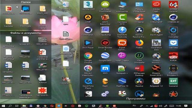The width and height of the screenshot is (192, 108).
Task: Open Movavi VideoSuite
Action: (x=88, y=68)
